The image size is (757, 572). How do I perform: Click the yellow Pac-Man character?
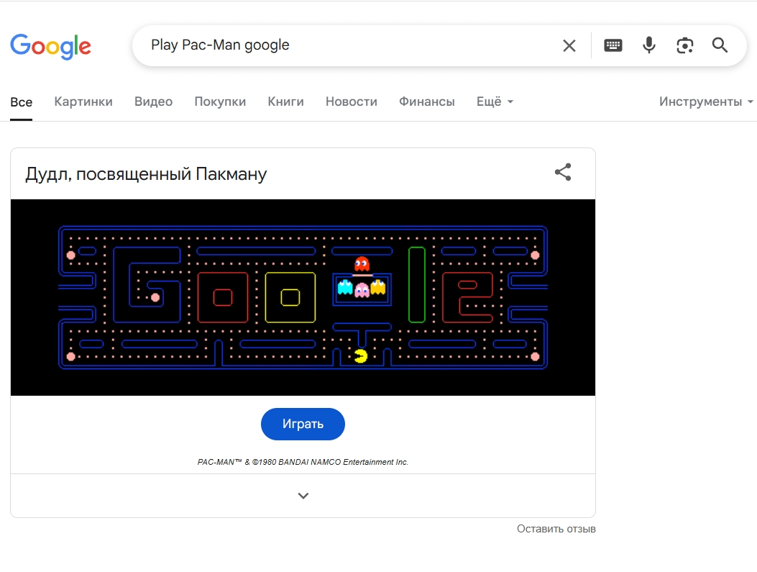361,356
